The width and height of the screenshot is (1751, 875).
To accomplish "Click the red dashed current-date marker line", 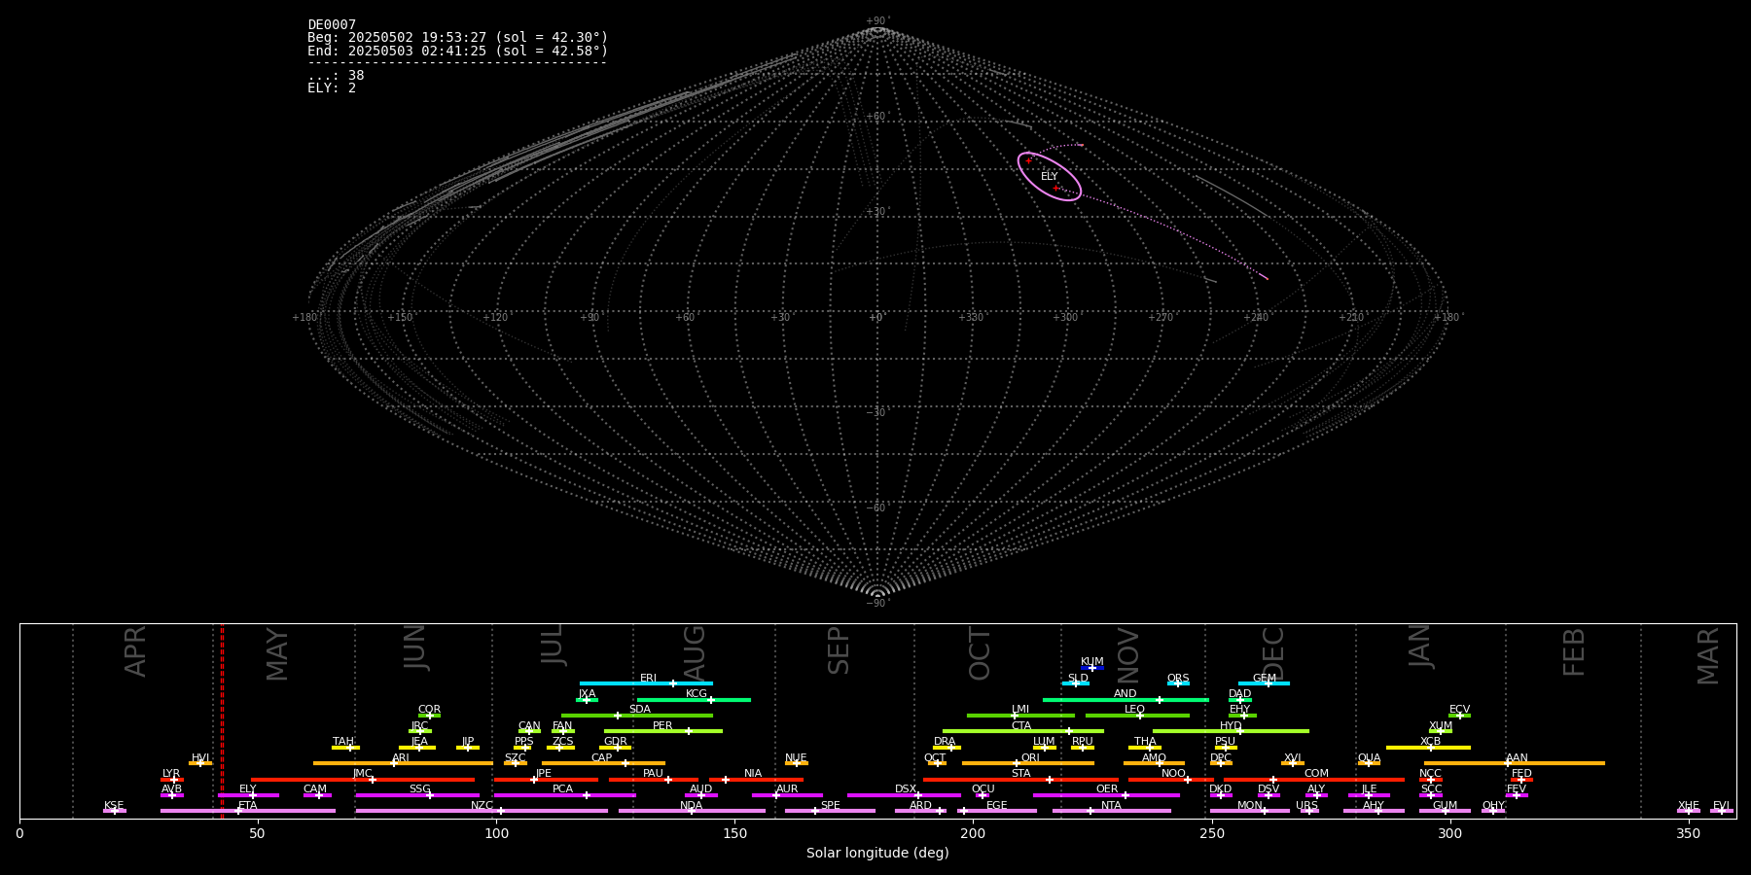I will point(222,720).
